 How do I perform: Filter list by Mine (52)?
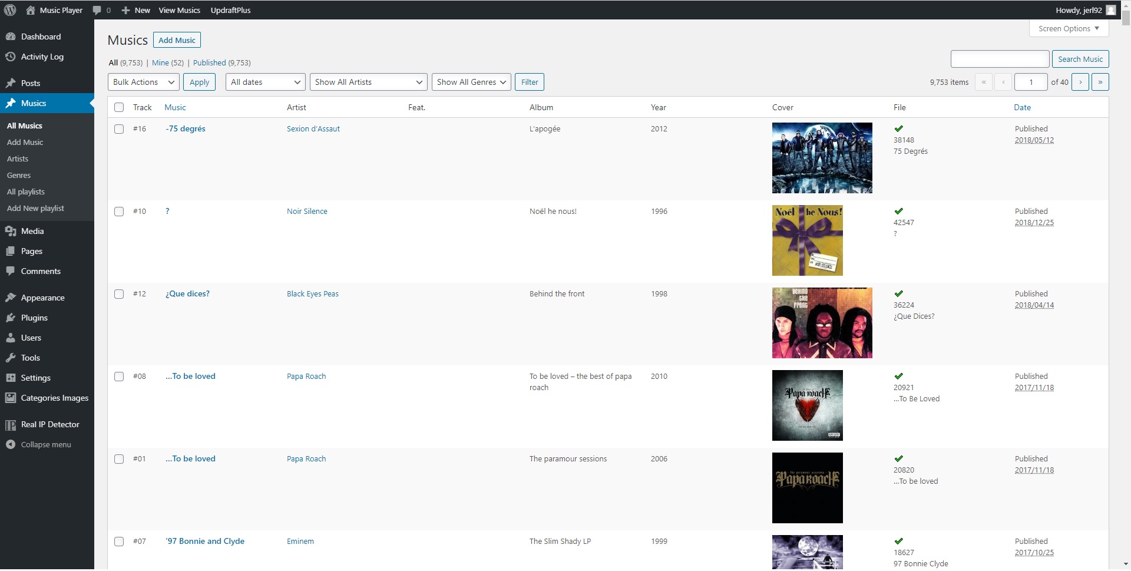[x=168, y=62]
